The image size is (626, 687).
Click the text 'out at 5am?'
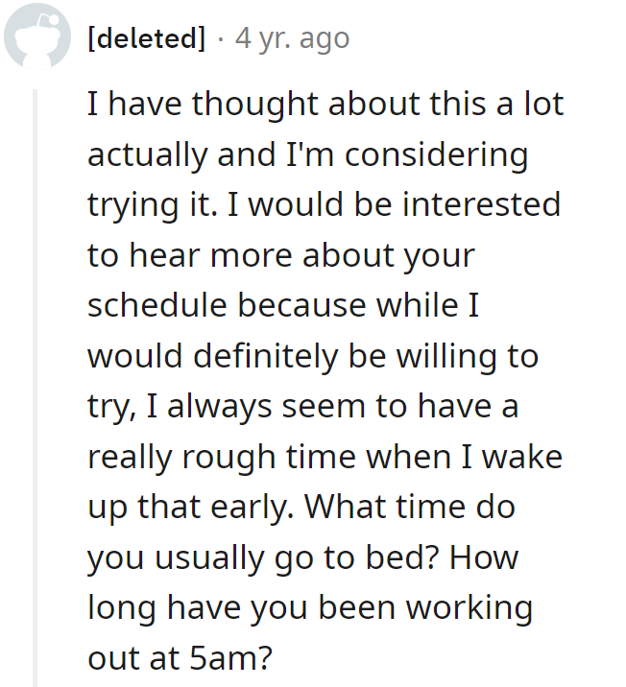(x=181, y=658)
